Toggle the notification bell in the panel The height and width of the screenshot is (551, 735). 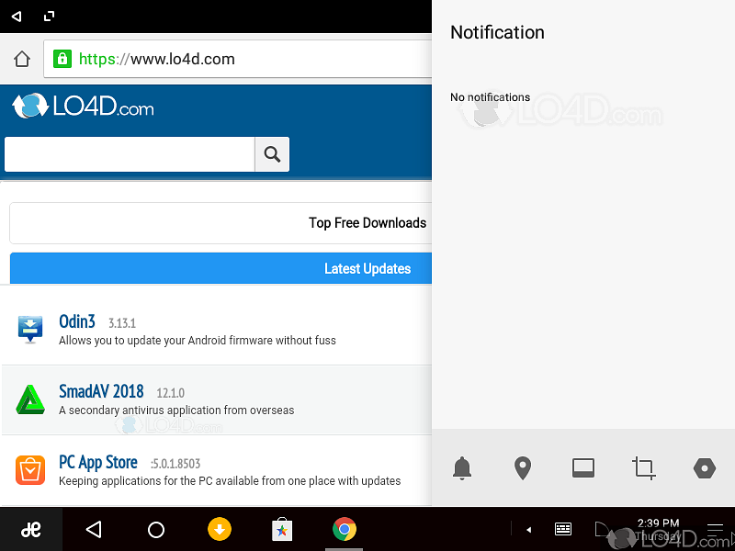(462, 468)
